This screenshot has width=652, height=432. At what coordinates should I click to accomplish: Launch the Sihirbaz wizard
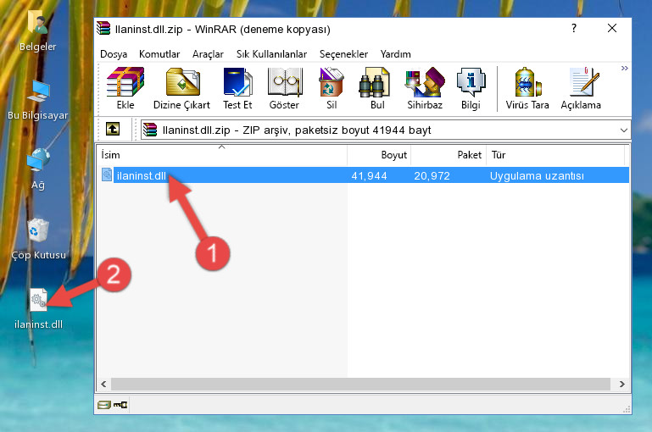(425, 88)
